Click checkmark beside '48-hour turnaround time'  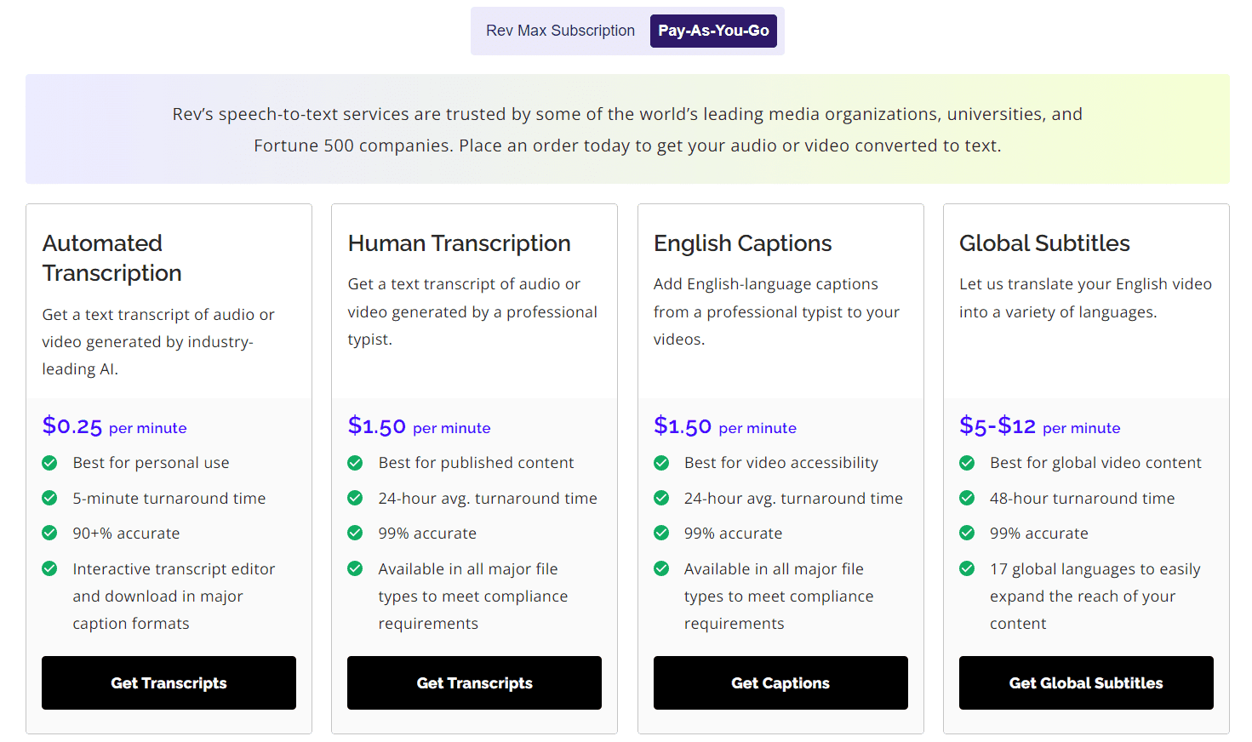point(967,498)
